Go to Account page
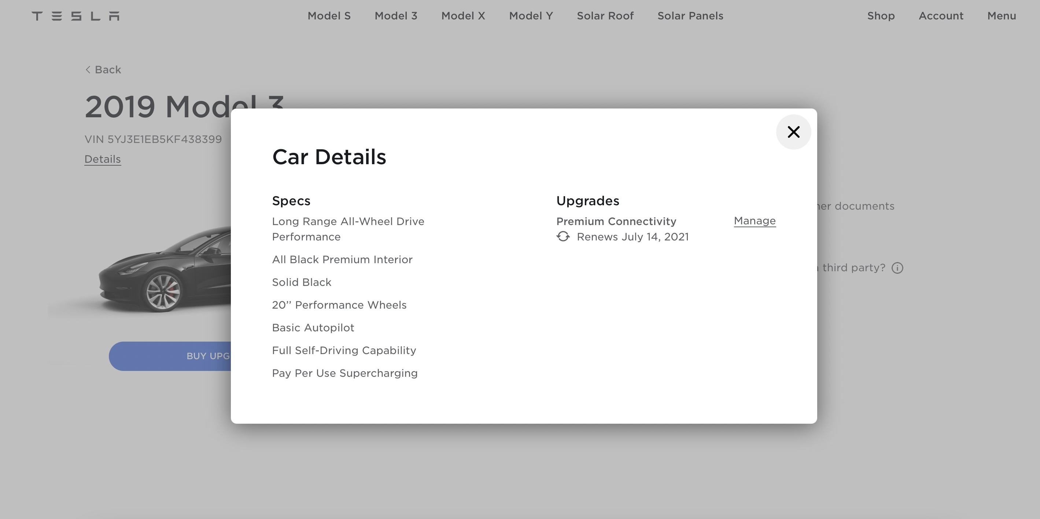Screen dimensions: 1040x519 [941, 16]
